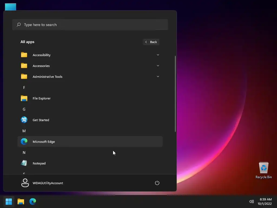Click the Notepad text label

coord(39,163)
